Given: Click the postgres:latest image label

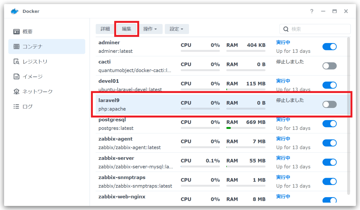Looking at the screenshot, I should coord(116,128).
